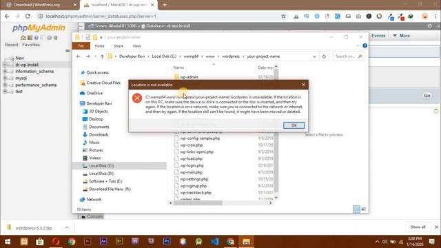
Task: Open Pictures in navigation pane
Action: point(96,150)
